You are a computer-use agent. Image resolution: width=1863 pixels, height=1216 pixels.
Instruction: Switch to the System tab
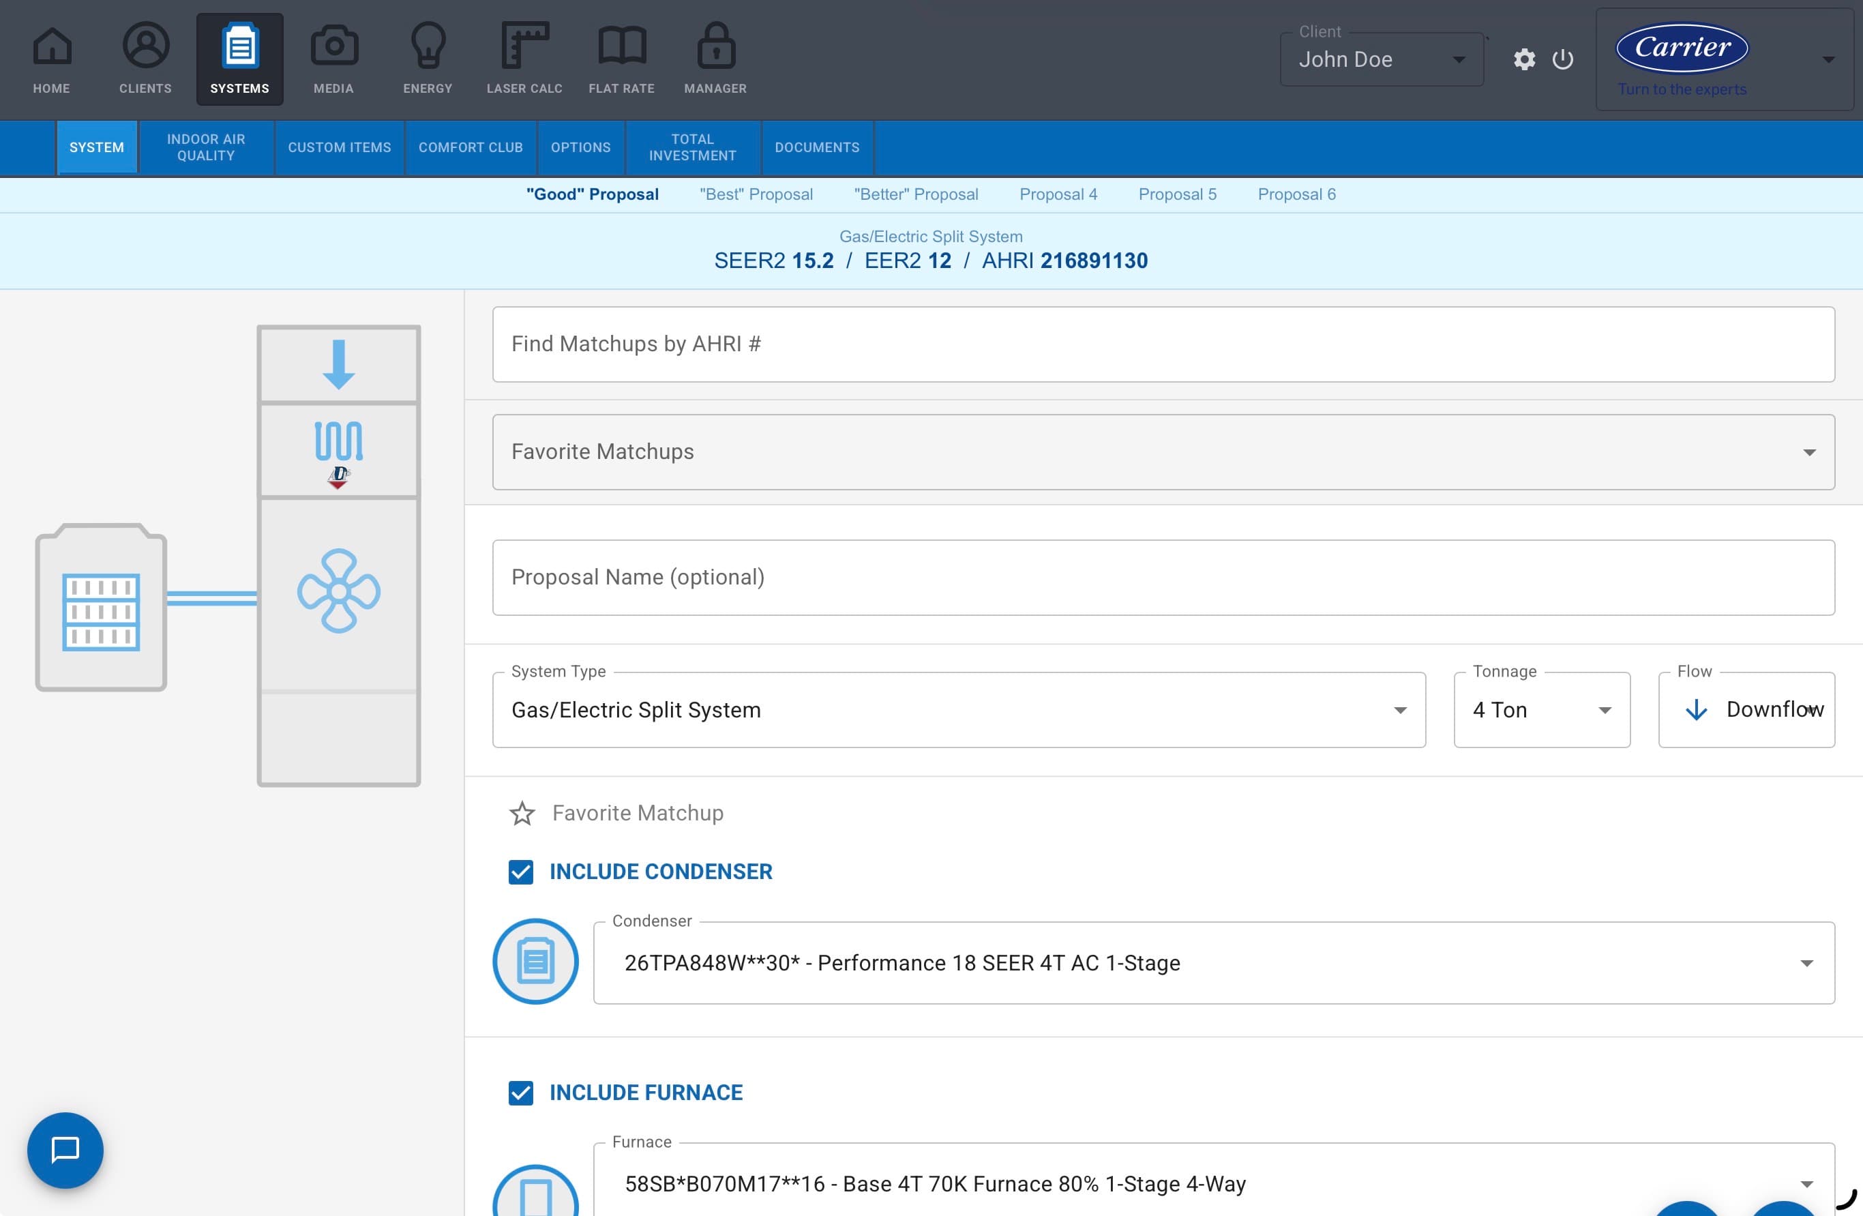coord(97,147)
